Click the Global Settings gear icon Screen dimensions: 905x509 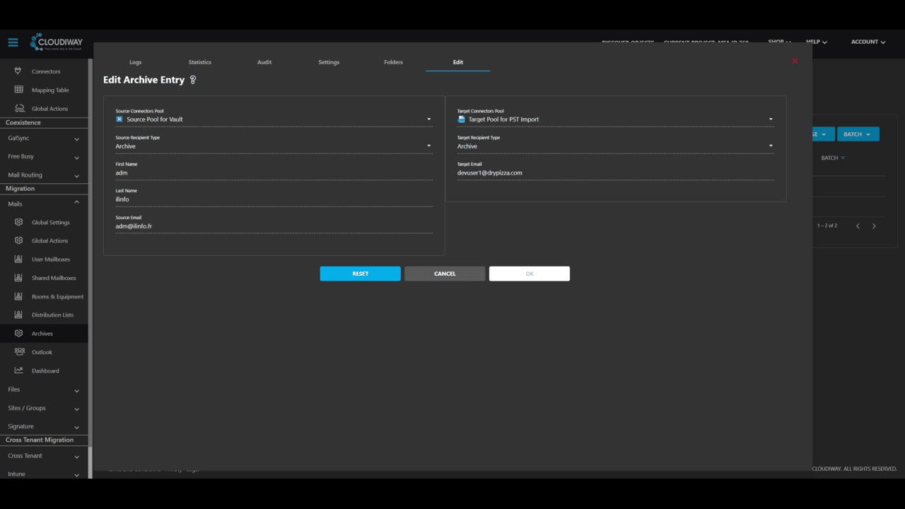coord(18,222)
